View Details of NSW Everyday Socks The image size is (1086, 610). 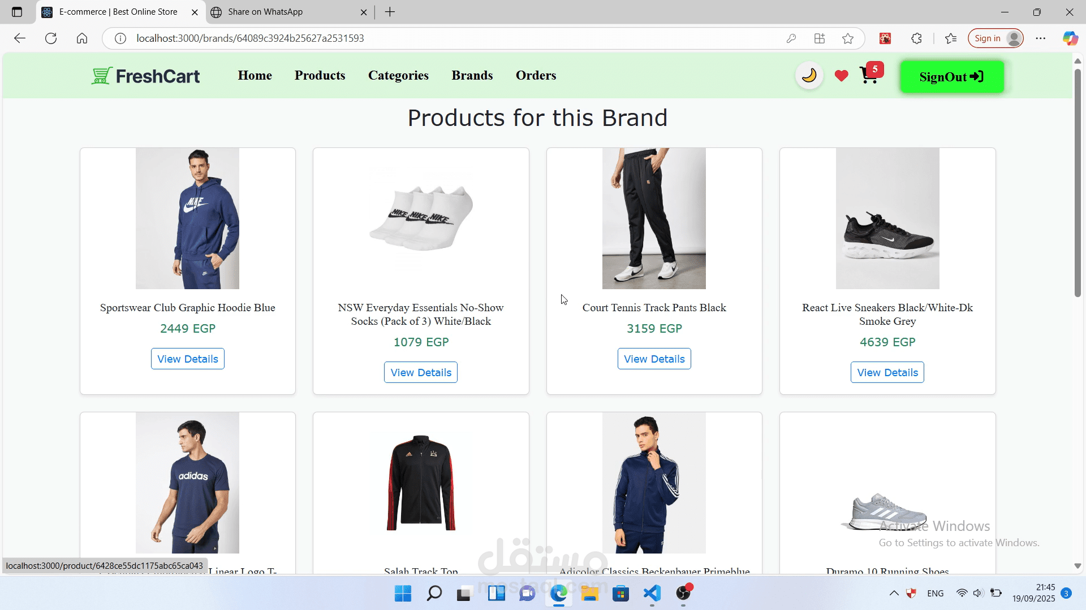click(421, 372)
